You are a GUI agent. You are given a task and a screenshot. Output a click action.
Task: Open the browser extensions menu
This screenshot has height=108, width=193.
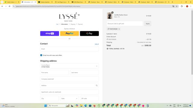(182, 6)
